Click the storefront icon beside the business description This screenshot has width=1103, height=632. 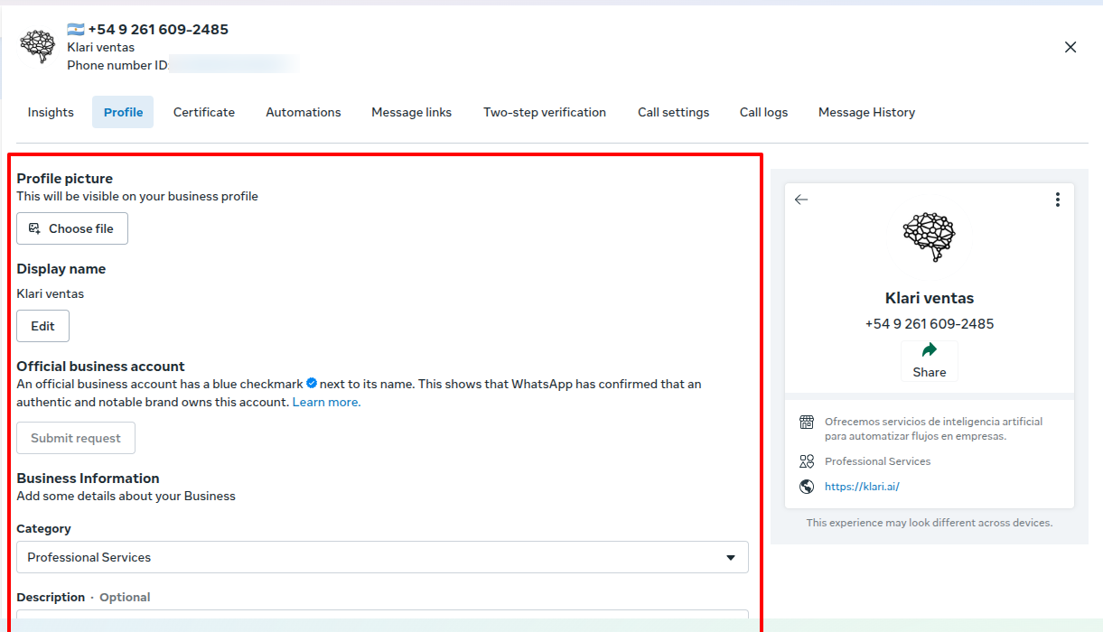tap(807, 423)
